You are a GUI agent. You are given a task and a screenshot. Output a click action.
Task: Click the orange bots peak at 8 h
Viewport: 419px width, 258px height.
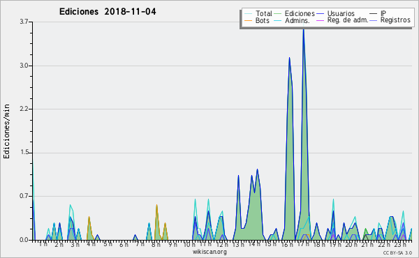(x=156, y=205)
